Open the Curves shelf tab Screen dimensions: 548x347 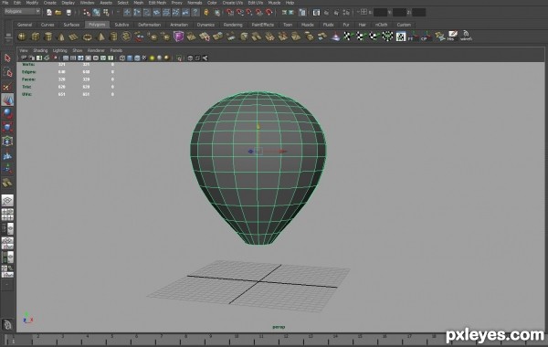click(x=47, y=25)
